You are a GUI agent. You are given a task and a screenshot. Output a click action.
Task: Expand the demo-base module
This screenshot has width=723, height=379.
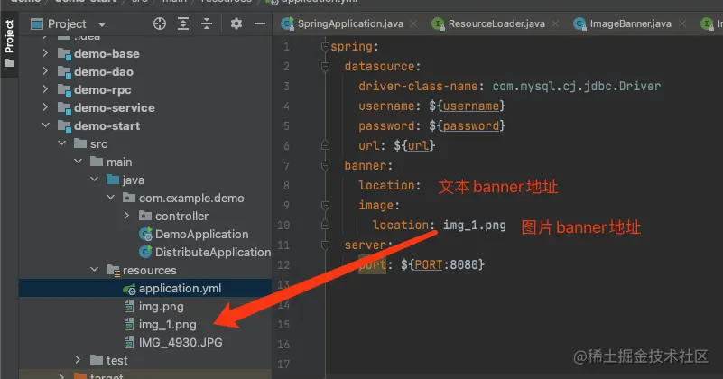45,53
